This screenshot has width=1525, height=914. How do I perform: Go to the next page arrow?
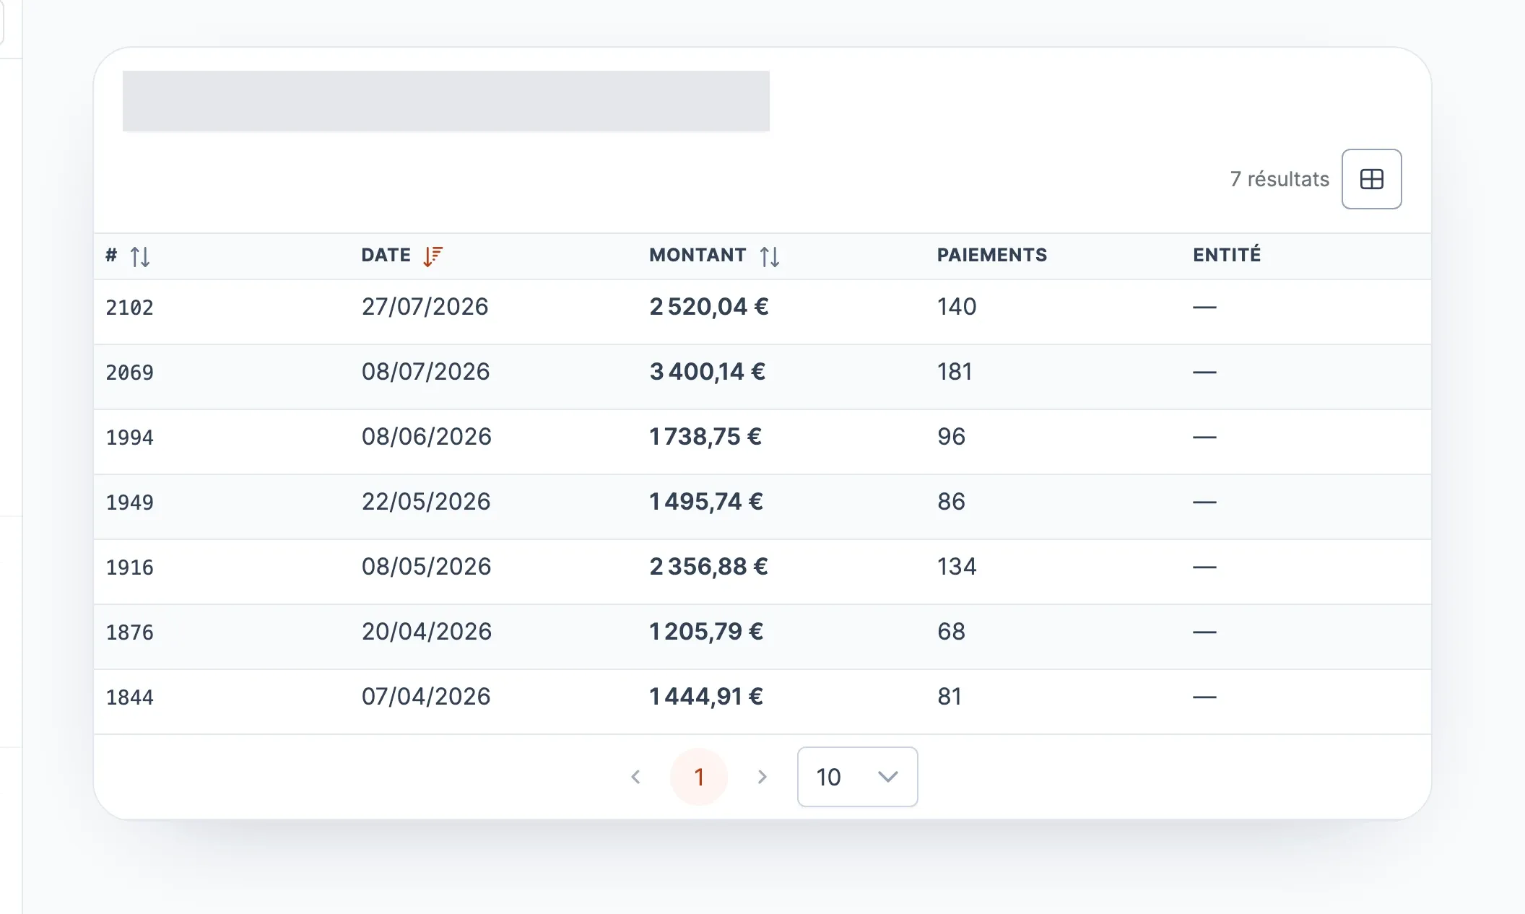762,777
